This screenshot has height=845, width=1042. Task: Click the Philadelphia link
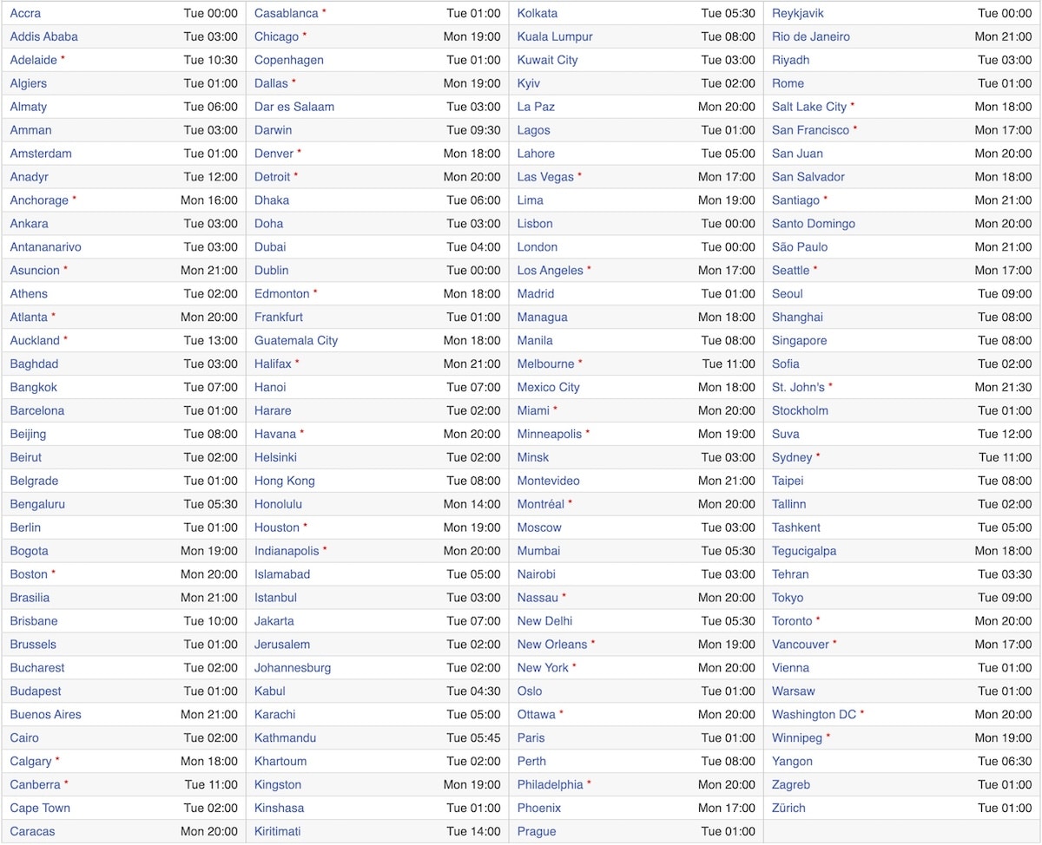pyautogui.click(x=550, y=785)
